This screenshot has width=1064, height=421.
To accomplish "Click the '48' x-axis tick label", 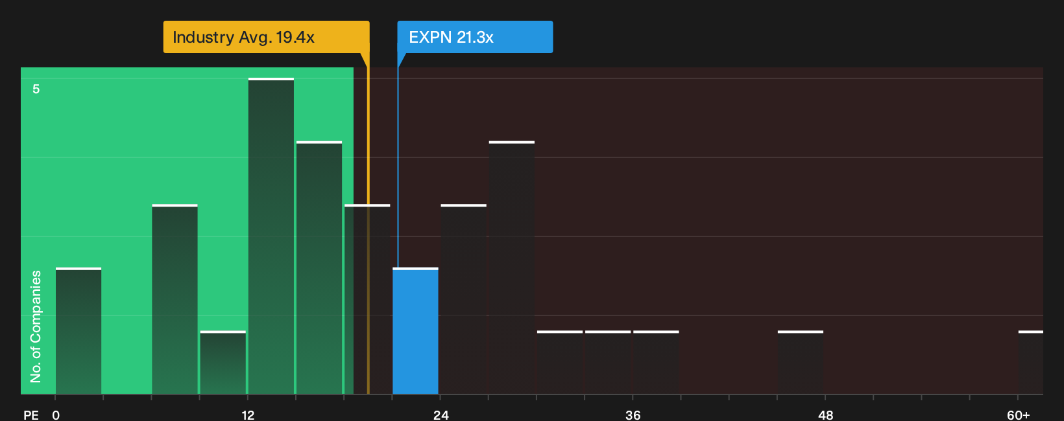I will tap(826, 415).
